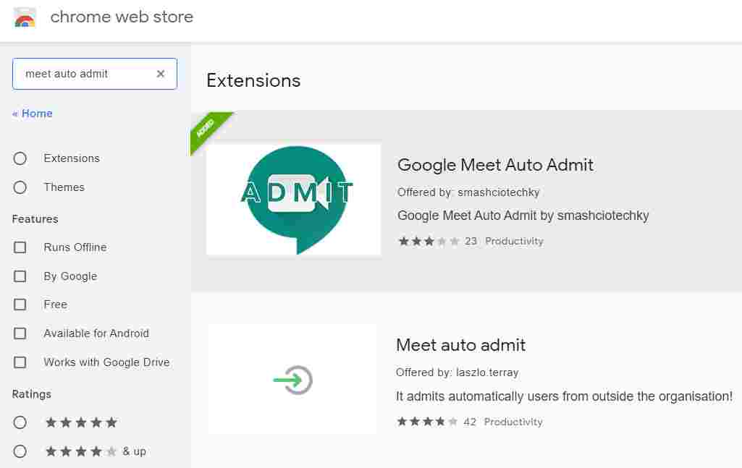Check the By Google filter
This screenshot has width=742, height=468.
tap(20, 276)
